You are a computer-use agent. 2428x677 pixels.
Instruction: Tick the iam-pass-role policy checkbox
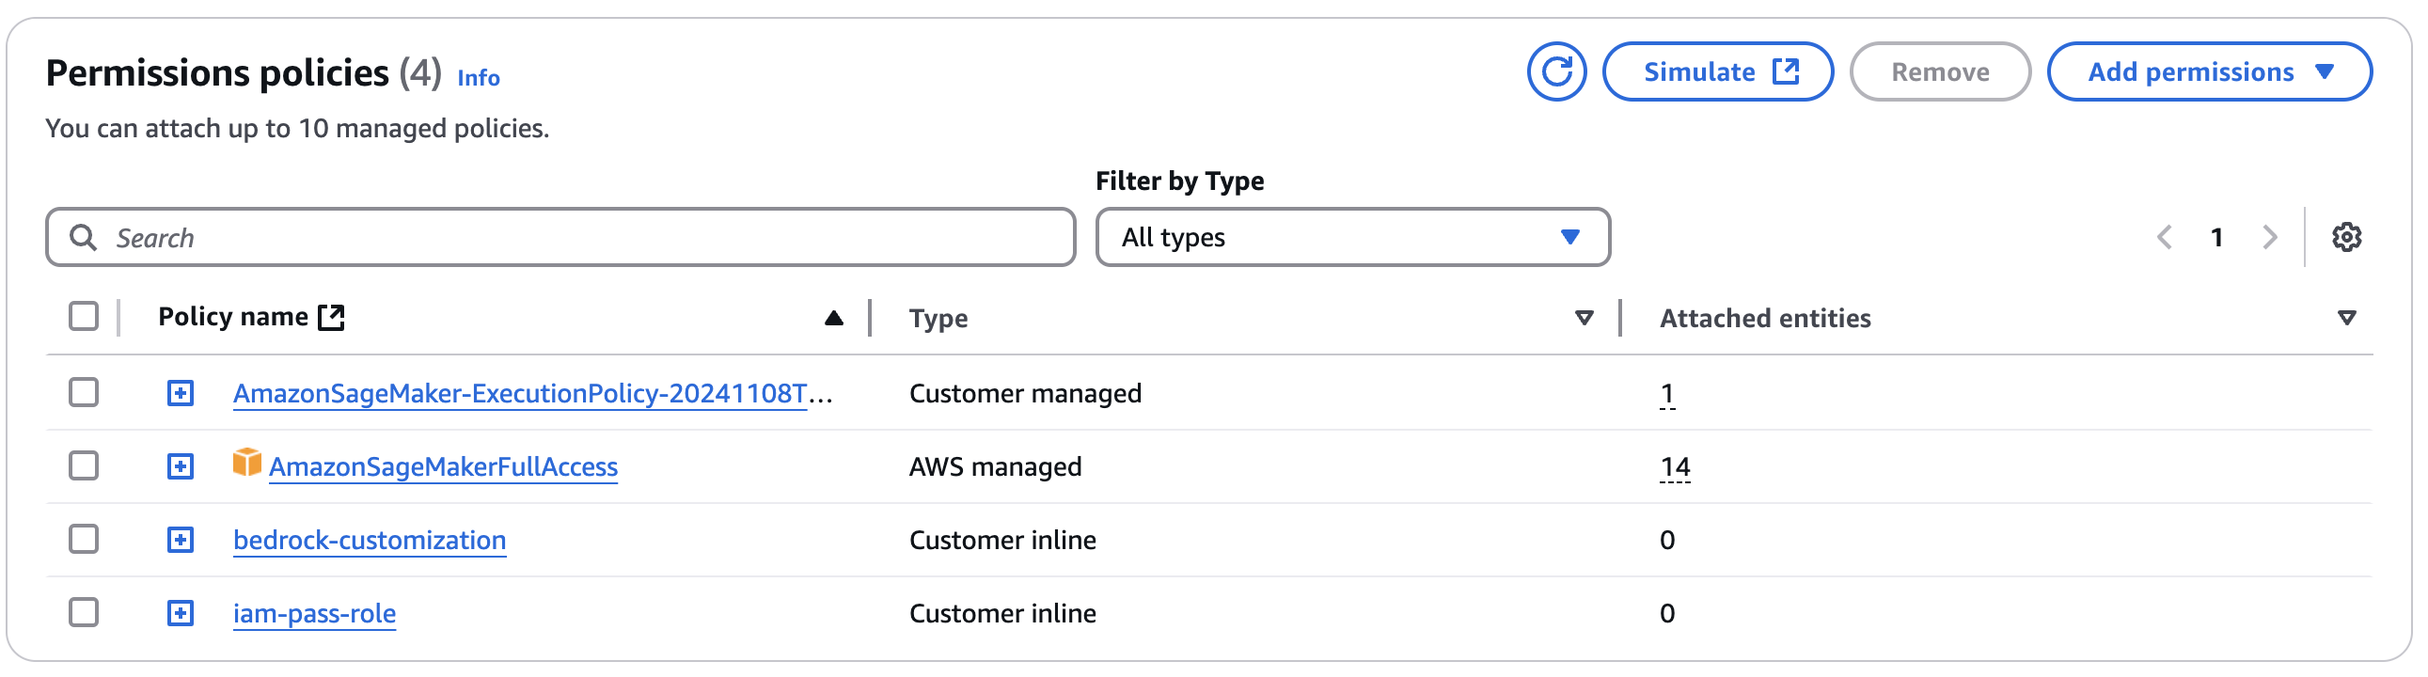click(84, 613)
